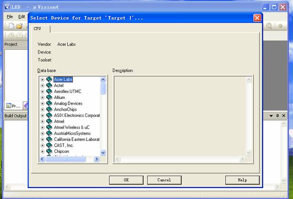Click the CAST, Inc. book icon
293x199 pixels.
coord(49,145)
